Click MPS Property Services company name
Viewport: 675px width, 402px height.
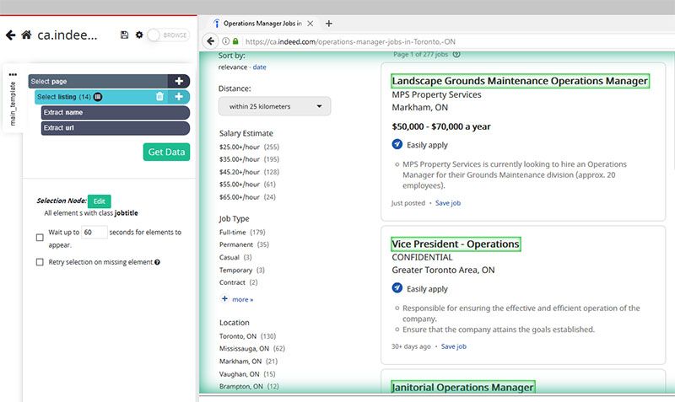point(436,94)
